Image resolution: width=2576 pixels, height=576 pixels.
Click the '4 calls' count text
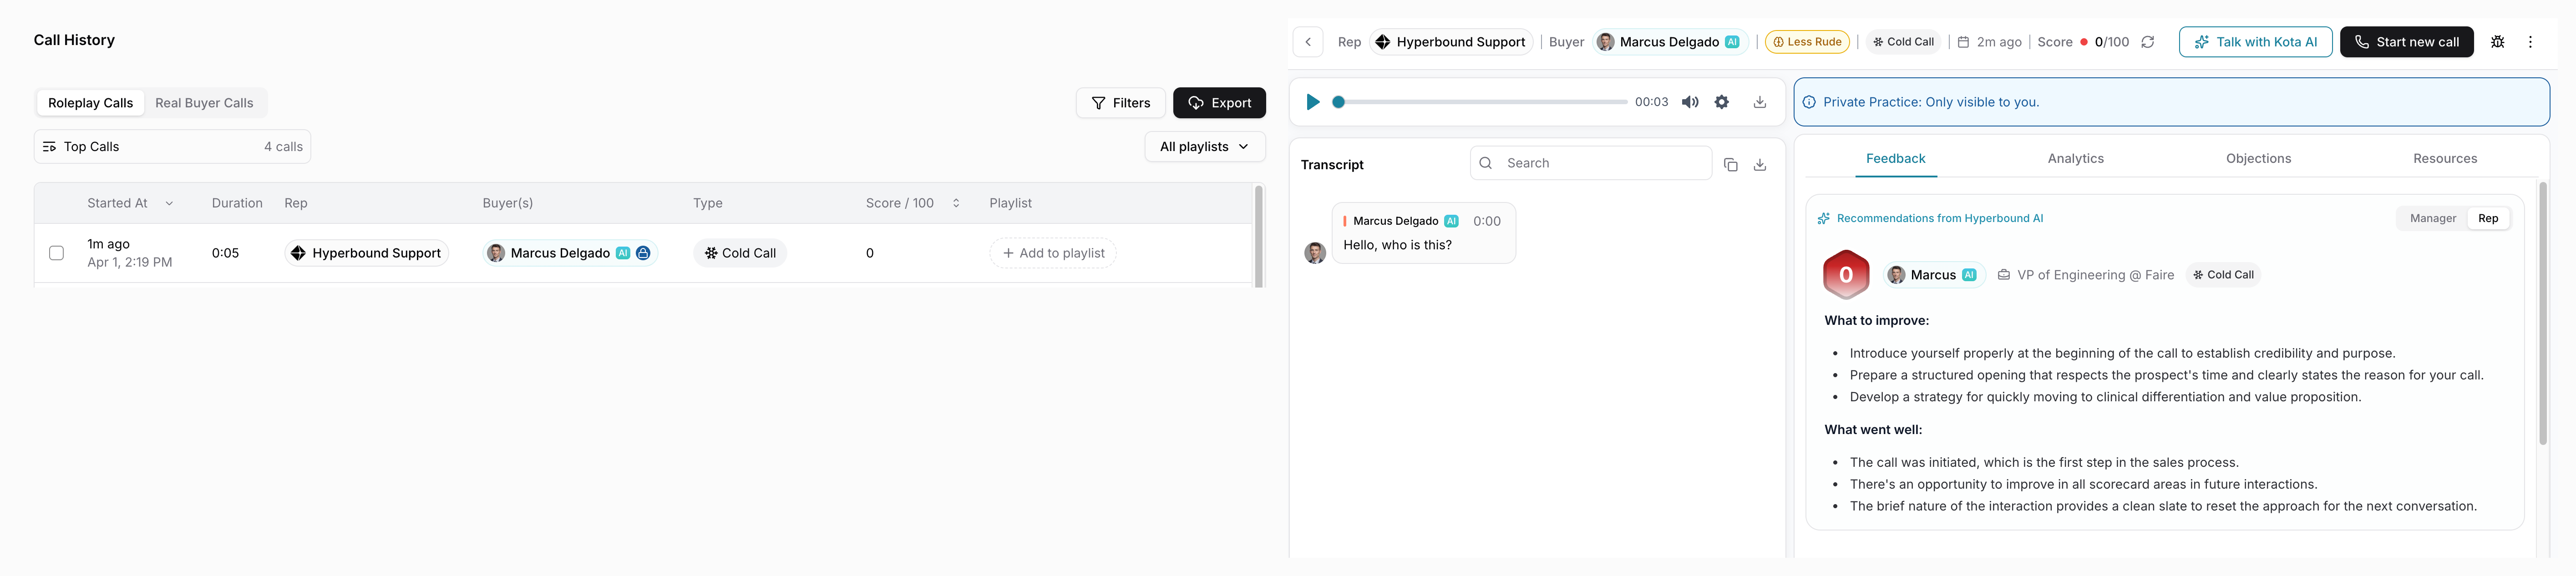click(x=283, y=147)
